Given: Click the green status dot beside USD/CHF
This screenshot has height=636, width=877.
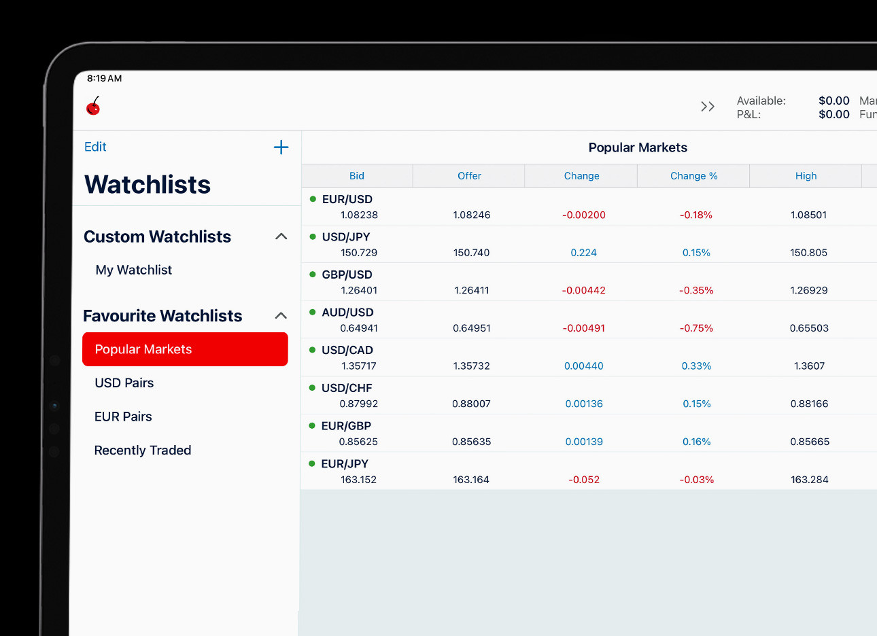Looking at the screenshot, I should [x=311, y=388].
